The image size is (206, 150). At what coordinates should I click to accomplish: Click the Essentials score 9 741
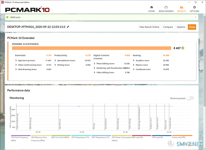(x=49, y=55)
